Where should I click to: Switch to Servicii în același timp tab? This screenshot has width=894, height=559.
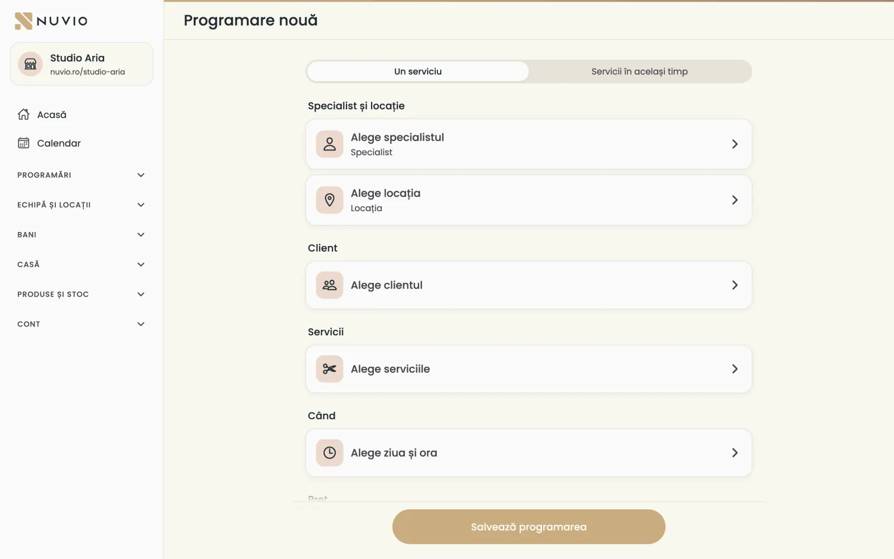click(x=639, y=72)
